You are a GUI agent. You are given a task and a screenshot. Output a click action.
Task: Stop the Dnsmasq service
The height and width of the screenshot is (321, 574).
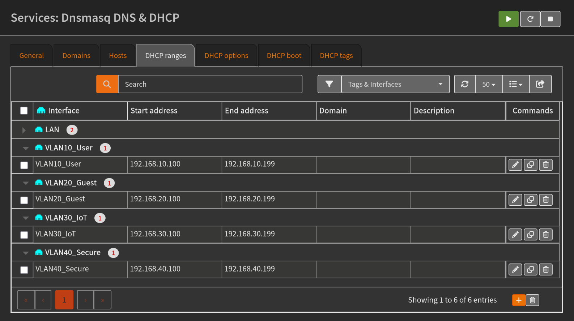[550, 19]
